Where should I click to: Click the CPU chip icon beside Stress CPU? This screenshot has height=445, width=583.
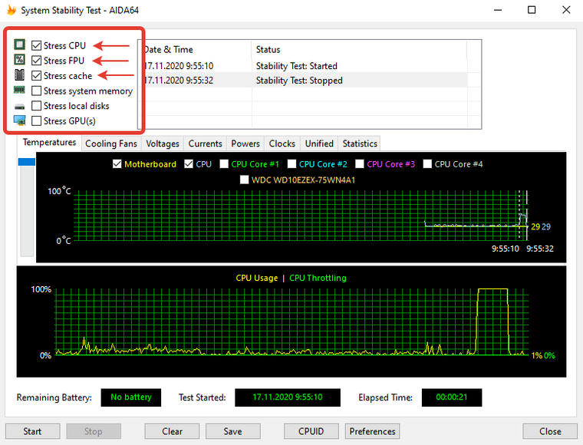pos(19,45)
